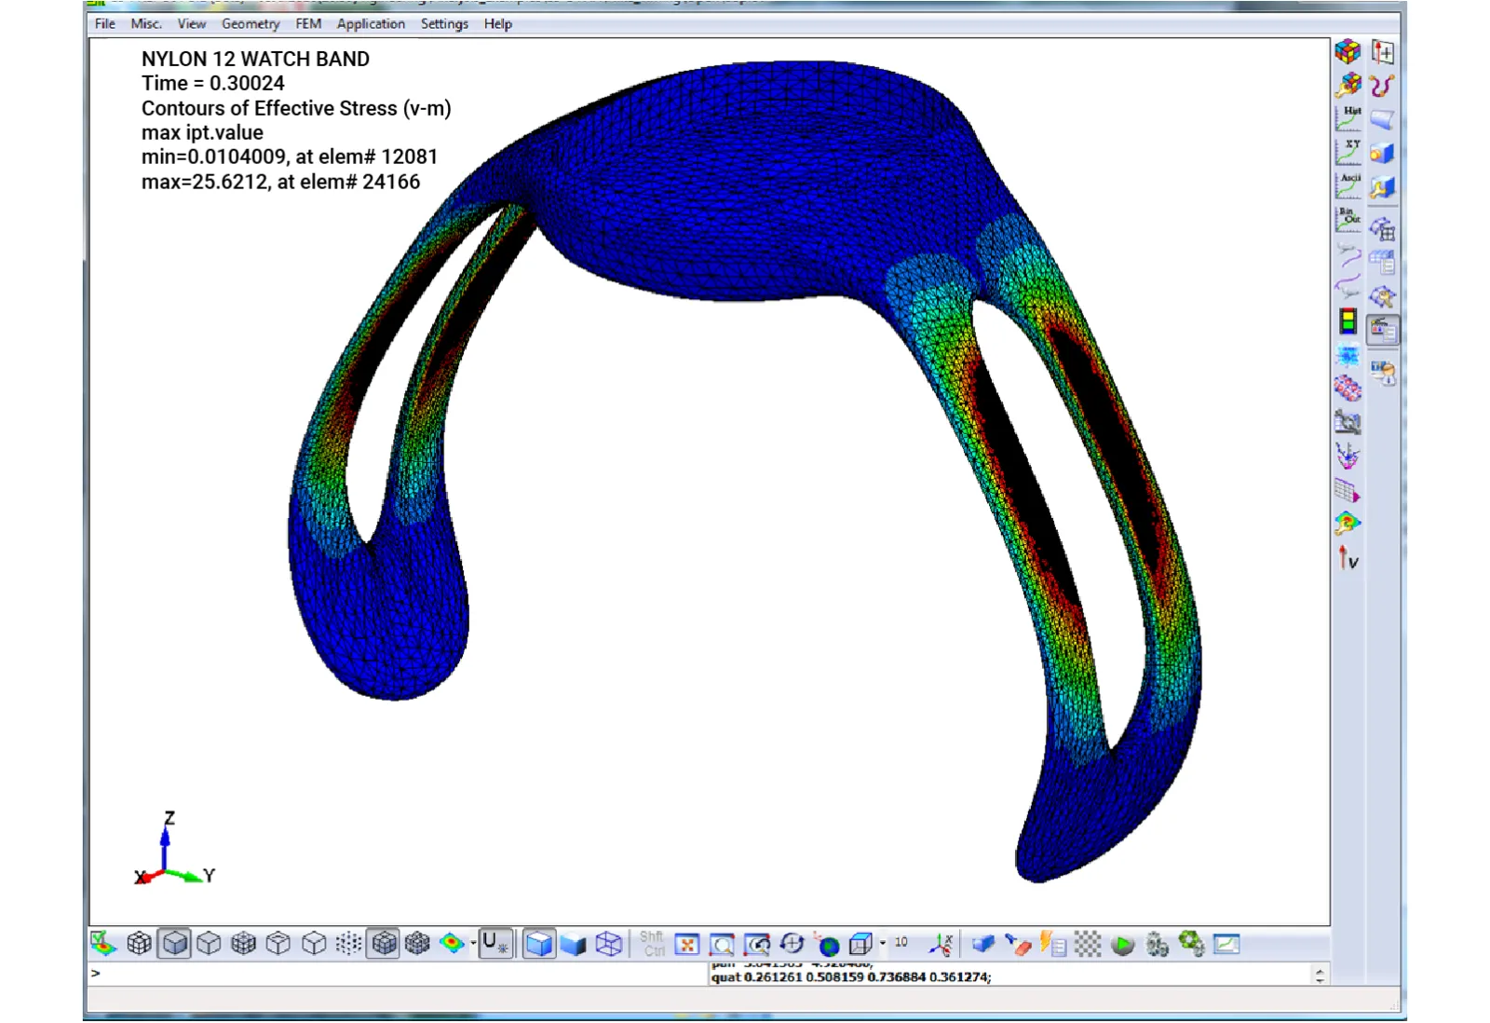Click the rotate view icon
The height and width of the screenshot is (1023, 1490).
pos(792,944)
